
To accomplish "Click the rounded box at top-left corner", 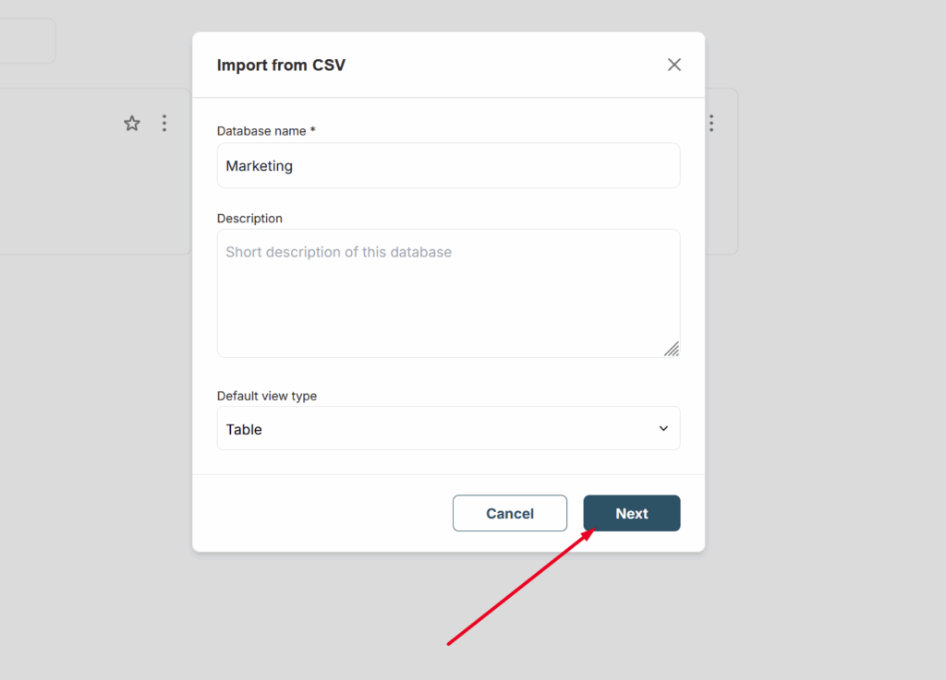I will click(x=26, y=42).
